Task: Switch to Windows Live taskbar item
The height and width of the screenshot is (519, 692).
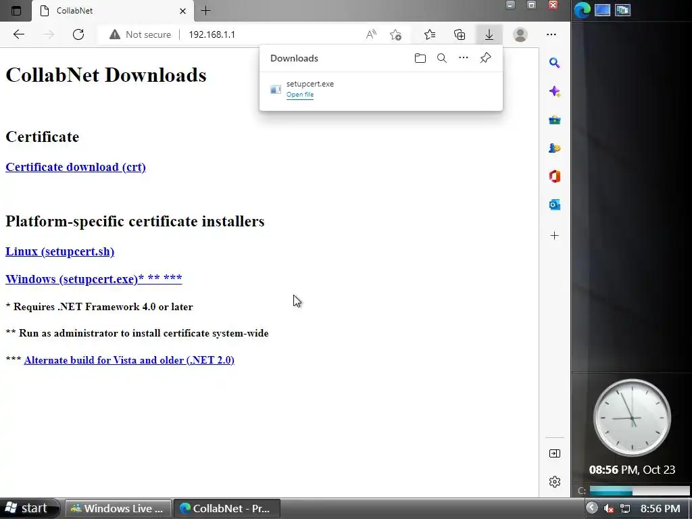Action: (x=118, y=508)
